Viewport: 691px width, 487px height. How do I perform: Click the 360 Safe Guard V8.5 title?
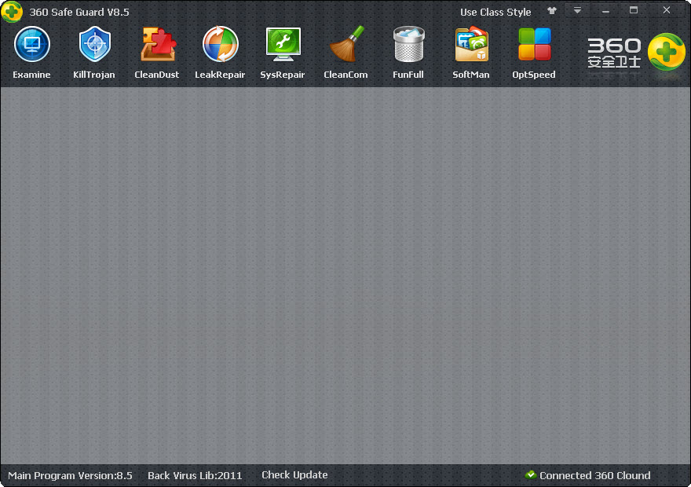(79, 12)
